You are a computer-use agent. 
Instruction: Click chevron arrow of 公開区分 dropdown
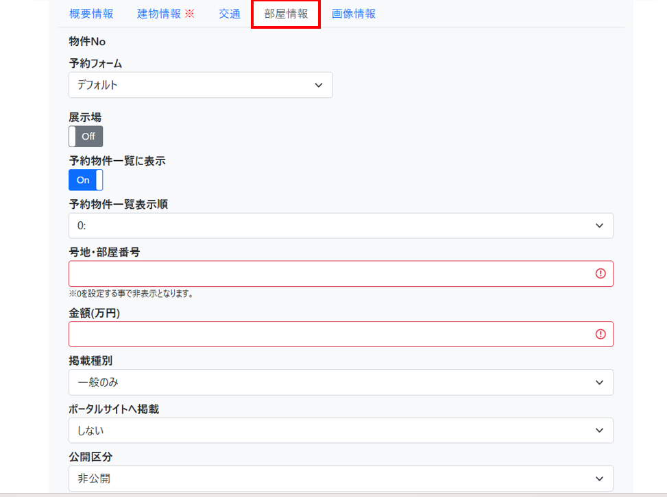pyautogui.click(x=599, y=479)
